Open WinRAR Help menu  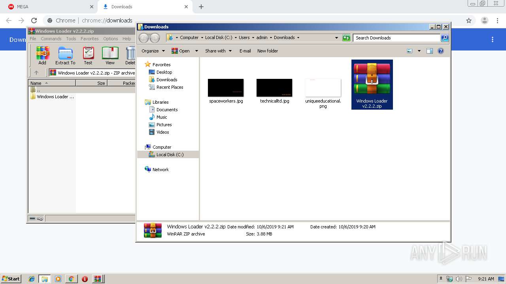click(126, 39)
